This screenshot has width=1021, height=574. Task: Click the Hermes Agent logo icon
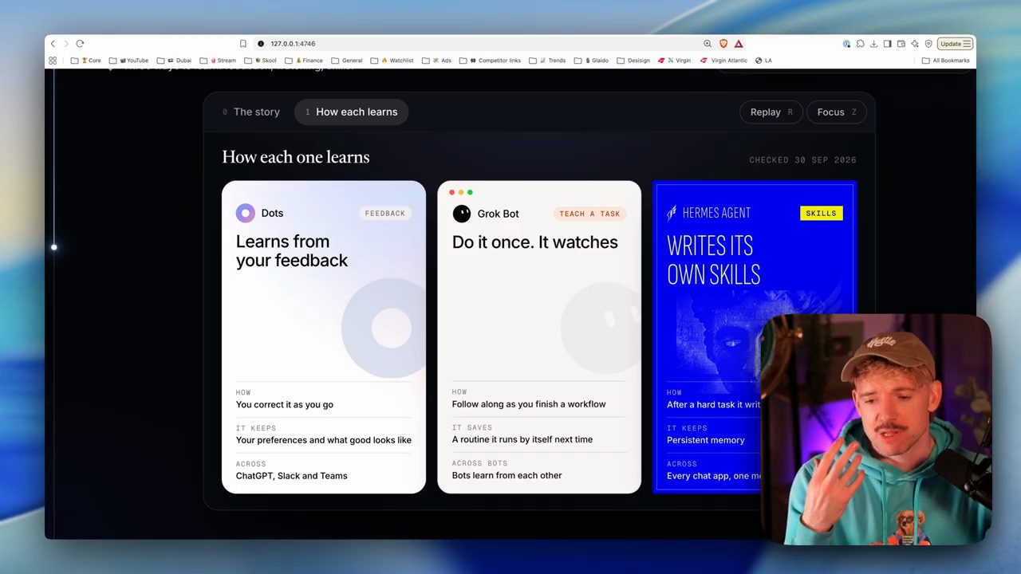672,213
